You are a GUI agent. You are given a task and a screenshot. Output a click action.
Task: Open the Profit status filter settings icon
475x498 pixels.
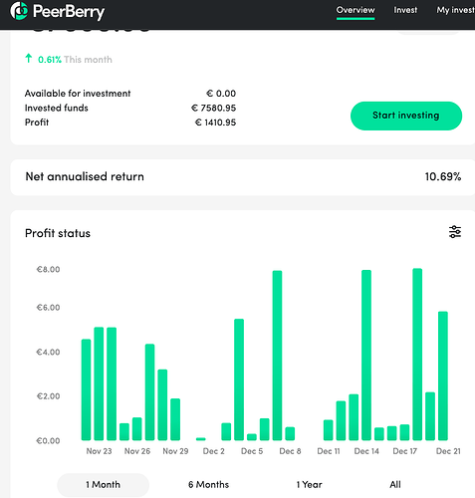pos(455,232)
